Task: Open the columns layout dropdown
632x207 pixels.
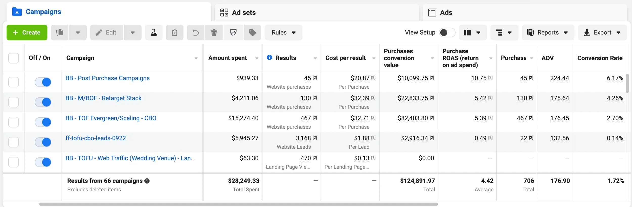Action: pyautogui.click(x=472, y=32)
